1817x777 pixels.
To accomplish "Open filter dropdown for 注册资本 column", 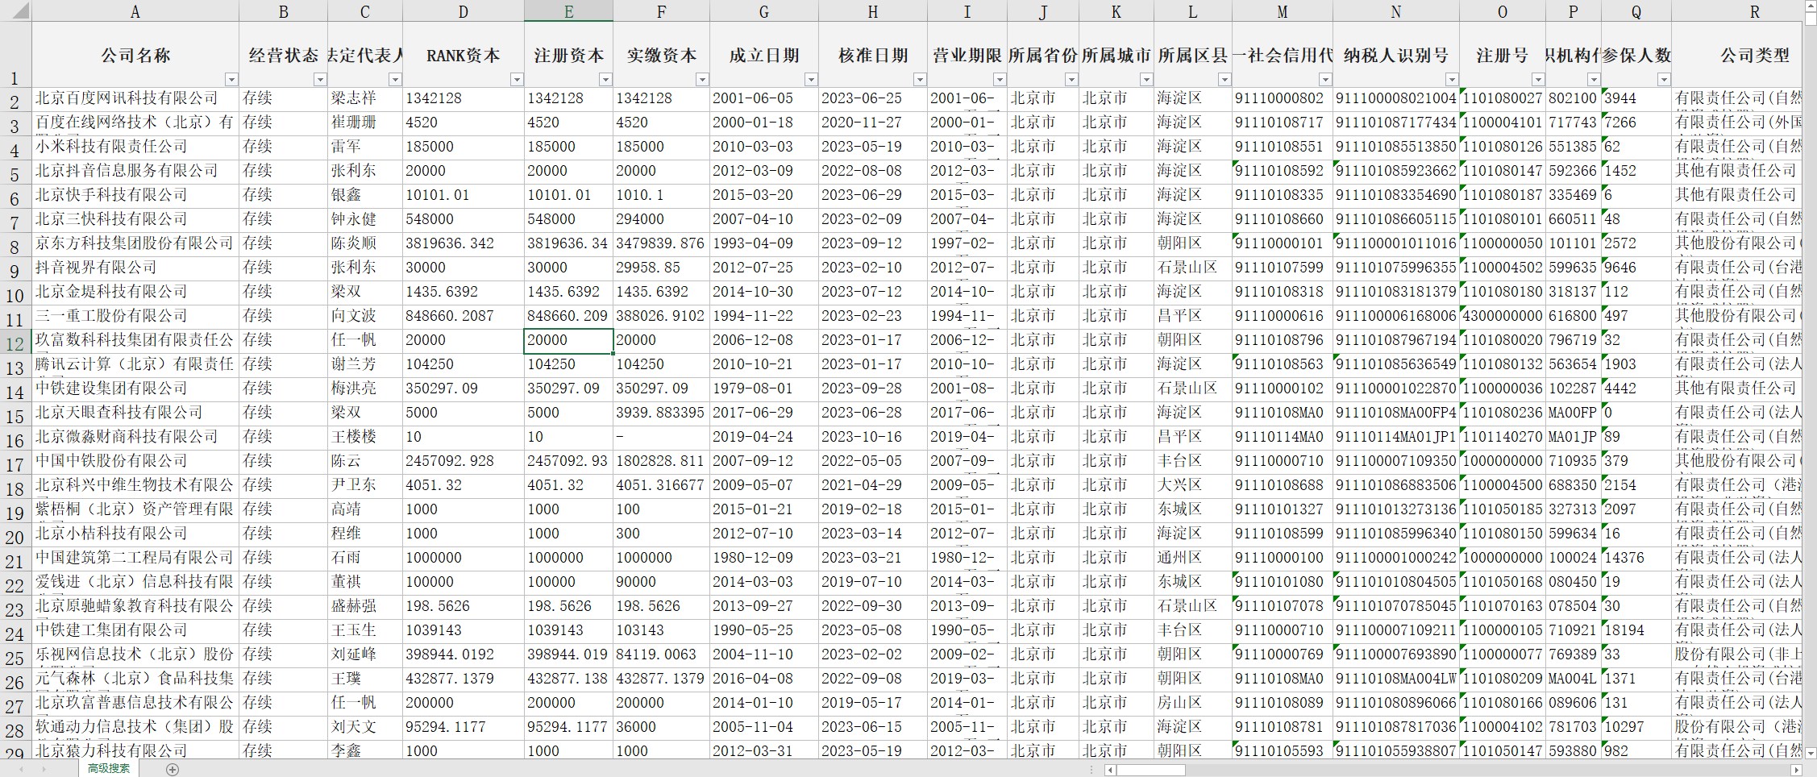I will pos(605,79).
